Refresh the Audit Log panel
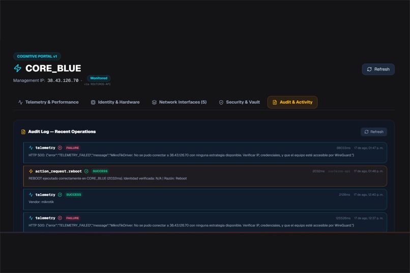This screenshot has width=410, height=273. (374, 132)
